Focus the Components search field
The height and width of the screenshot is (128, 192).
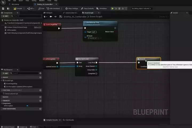26,16
